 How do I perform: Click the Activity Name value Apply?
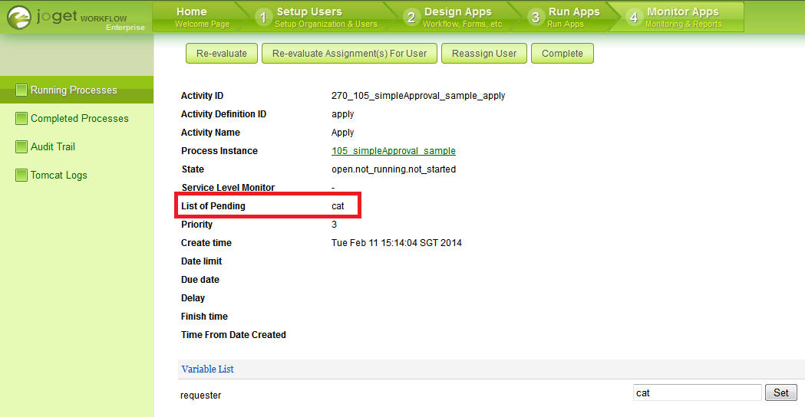click(342, 133)
